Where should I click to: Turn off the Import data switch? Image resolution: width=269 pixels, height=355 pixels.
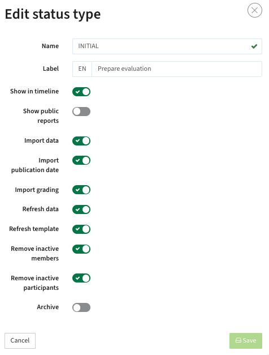(81, 141)
